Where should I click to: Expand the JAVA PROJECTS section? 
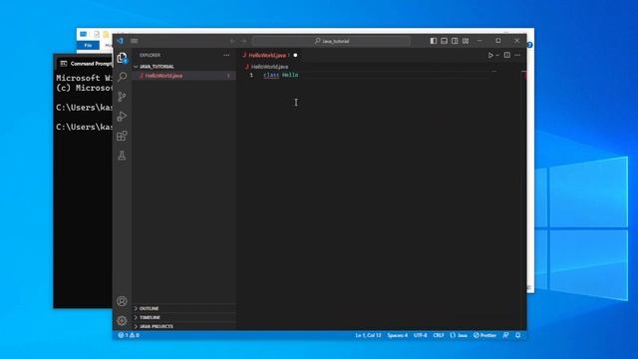157,326
